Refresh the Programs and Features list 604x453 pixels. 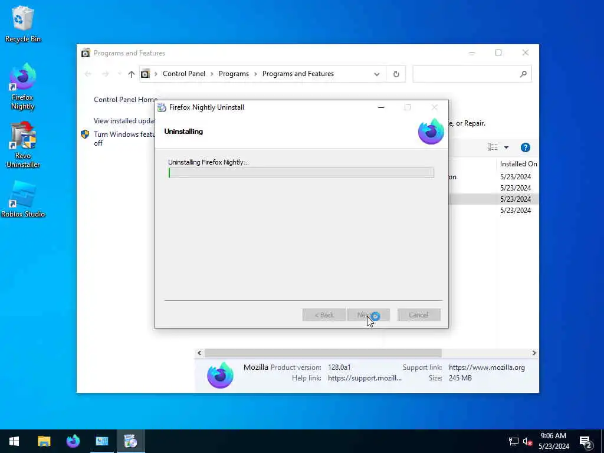click(x=396, y=74)
